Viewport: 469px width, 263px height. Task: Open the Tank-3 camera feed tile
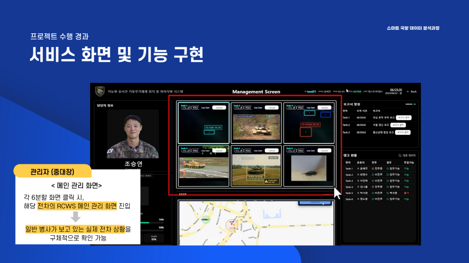[309, 123]
